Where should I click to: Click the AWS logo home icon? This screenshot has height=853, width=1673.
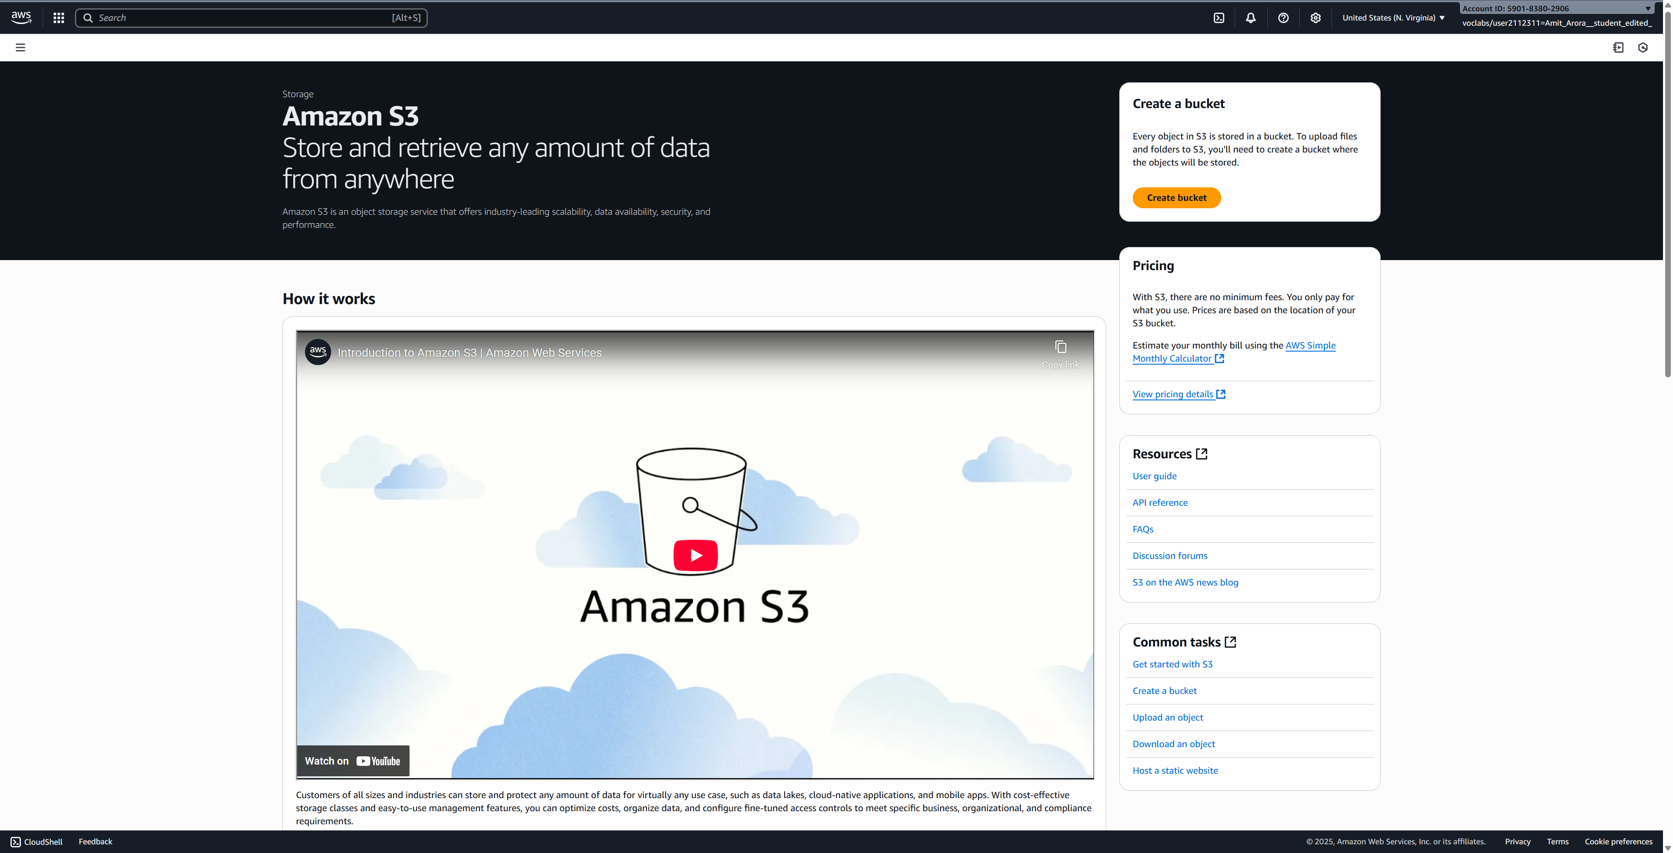coord(21,17)
